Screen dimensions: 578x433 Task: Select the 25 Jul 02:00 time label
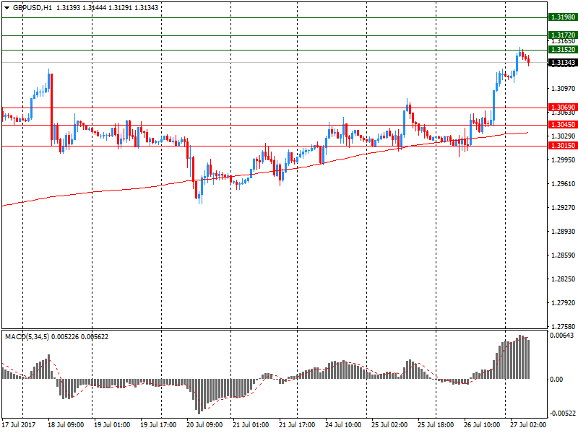tap(389, 425)
